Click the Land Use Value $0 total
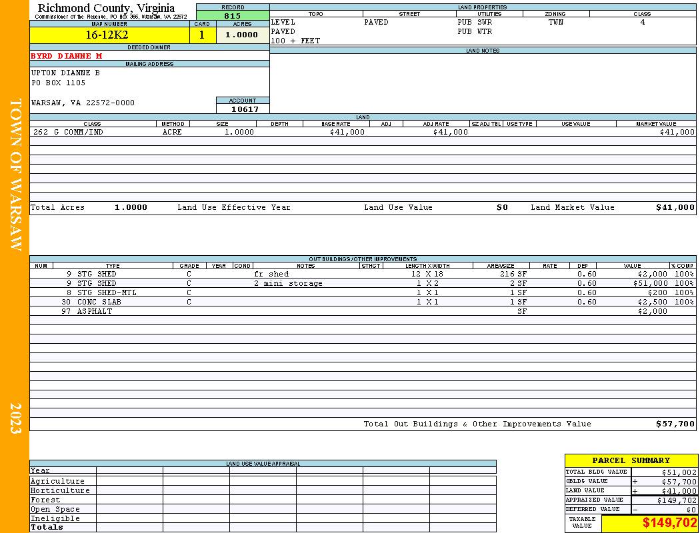 tap(502, 207)
